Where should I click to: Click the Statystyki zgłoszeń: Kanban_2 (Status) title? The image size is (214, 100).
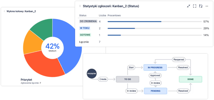point(111,6)
